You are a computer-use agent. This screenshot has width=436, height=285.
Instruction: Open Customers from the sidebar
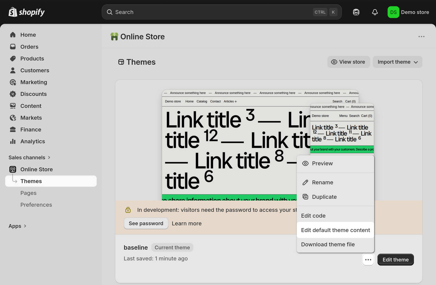click(x=35, y=70)
